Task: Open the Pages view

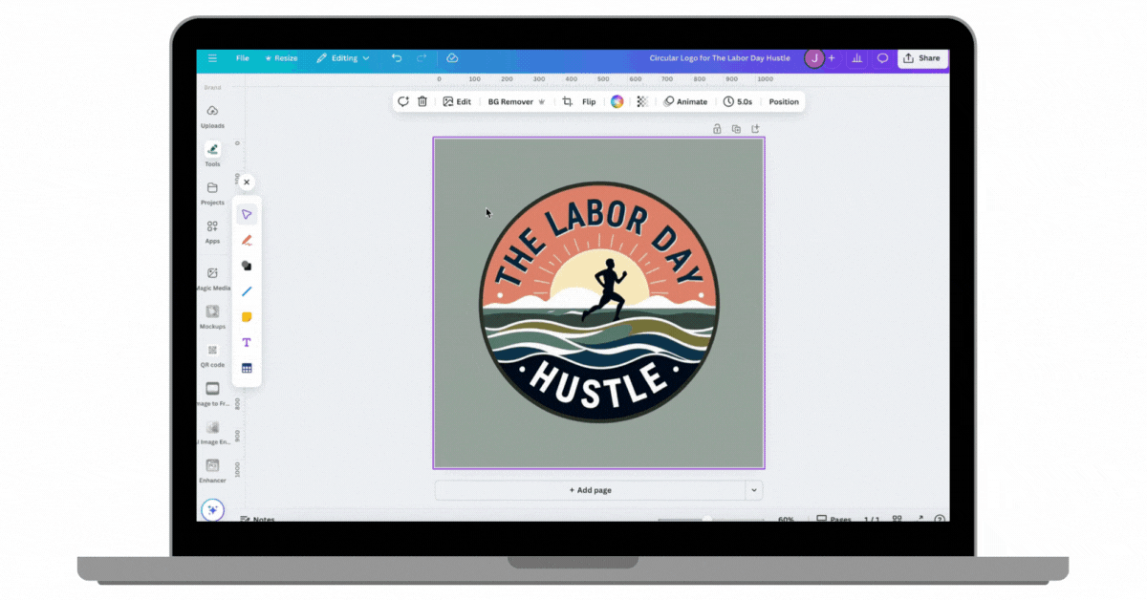Action: 833,519
